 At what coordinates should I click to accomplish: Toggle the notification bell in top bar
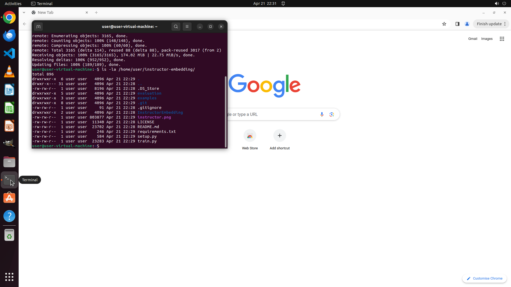pos(283,3)
